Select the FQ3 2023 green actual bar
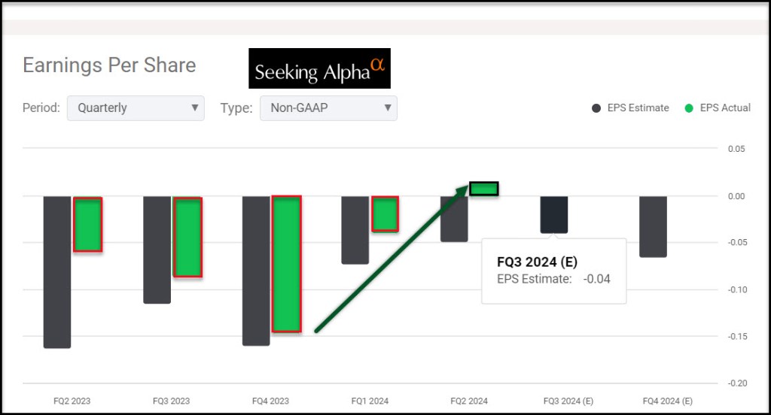Screen dimensions: 771x415 (187, 237)
